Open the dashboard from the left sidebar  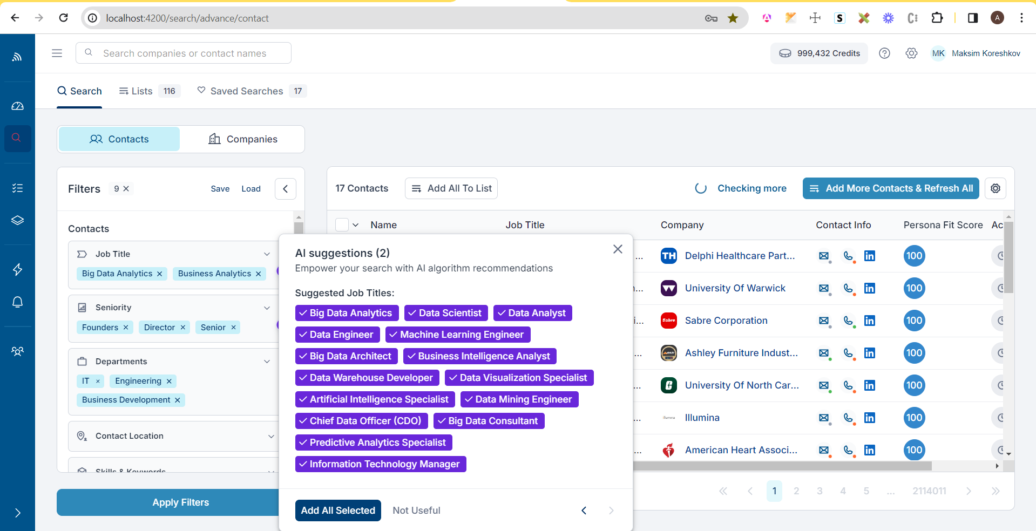[x=18, y=106]
